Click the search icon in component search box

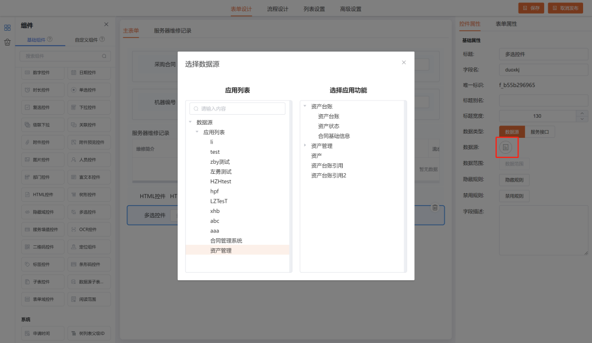(104, 56)
